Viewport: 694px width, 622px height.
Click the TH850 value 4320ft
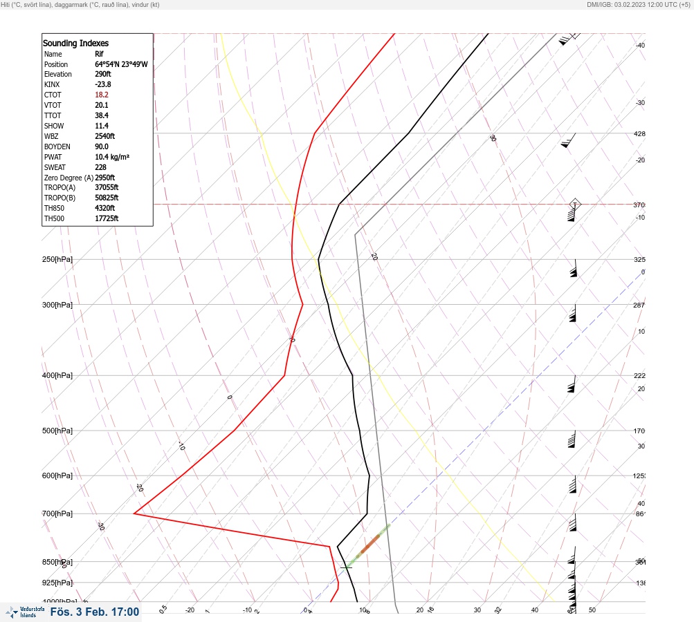pos(105,208)
